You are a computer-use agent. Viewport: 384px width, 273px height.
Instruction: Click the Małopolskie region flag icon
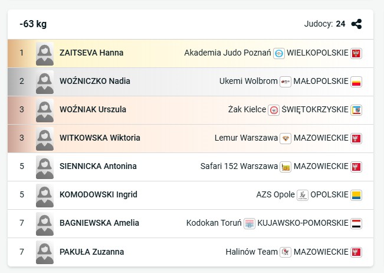(x=356, y=82)
